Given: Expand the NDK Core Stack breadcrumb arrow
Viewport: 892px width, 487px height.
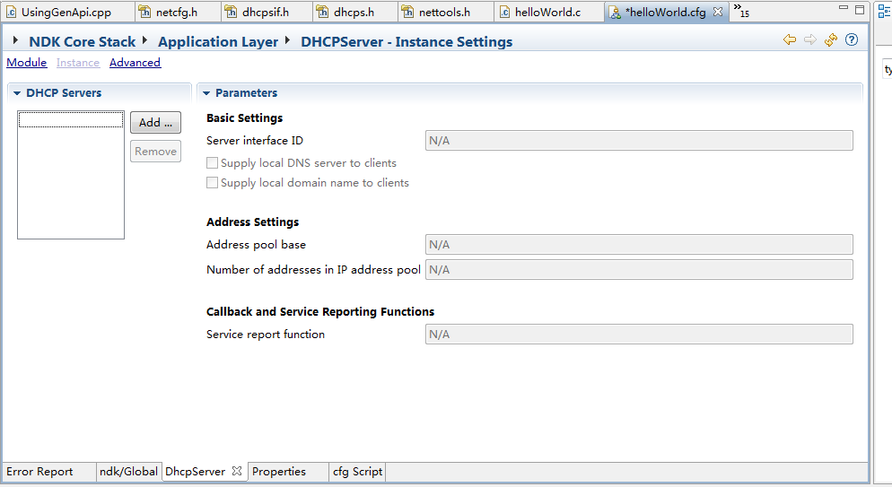Looking at the screenshot, I should pos(17,41).
